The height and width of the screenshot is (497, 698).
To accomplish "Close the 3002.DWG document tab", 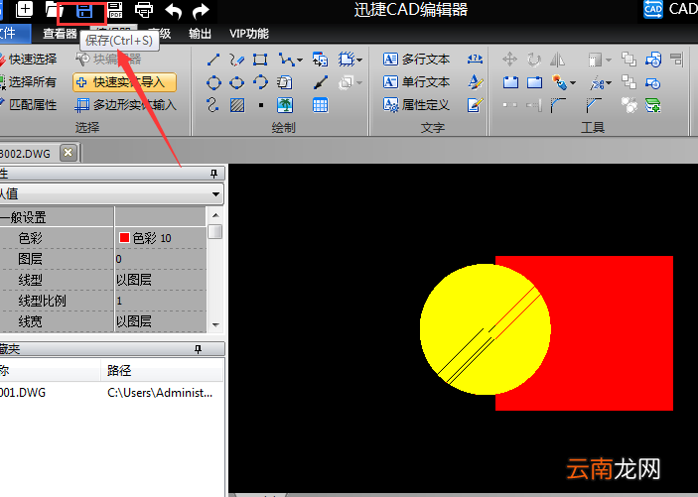I will click(69, 153).
